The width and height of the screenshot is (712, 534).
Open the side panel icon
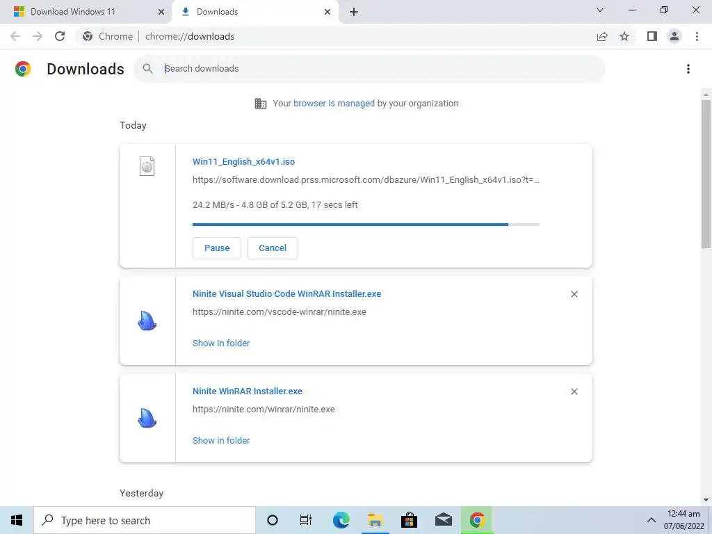click(x=652, y=36)
